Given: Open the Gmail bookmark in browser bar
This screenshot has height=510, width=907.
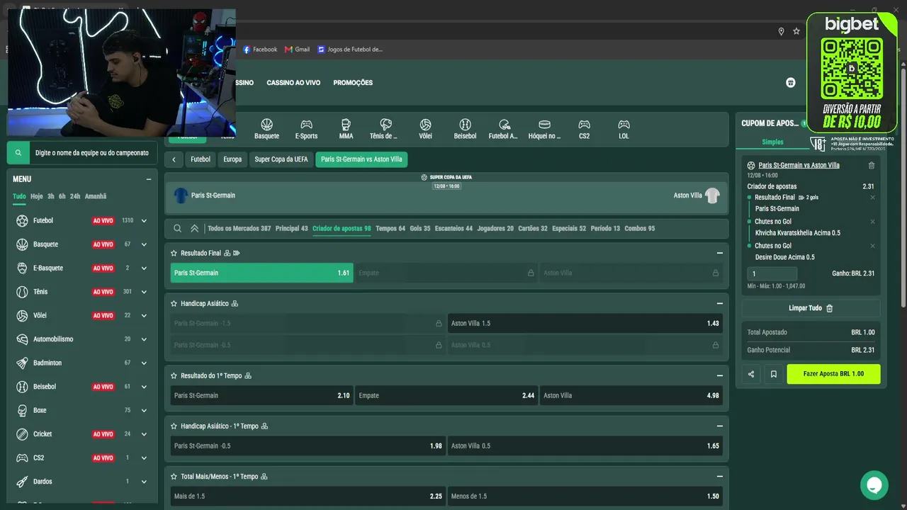Looking at the screenshot, I should click(297, 50).
